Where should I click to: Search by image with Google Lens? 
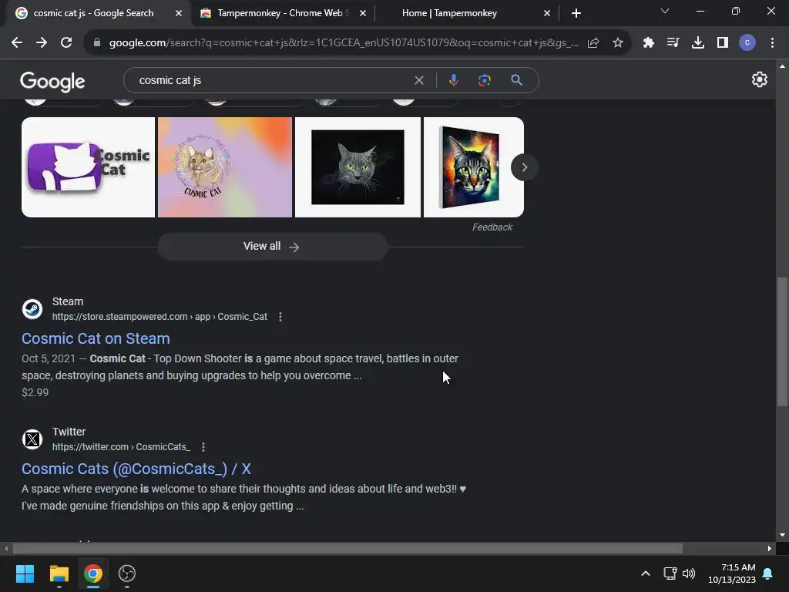pos(484,80)
